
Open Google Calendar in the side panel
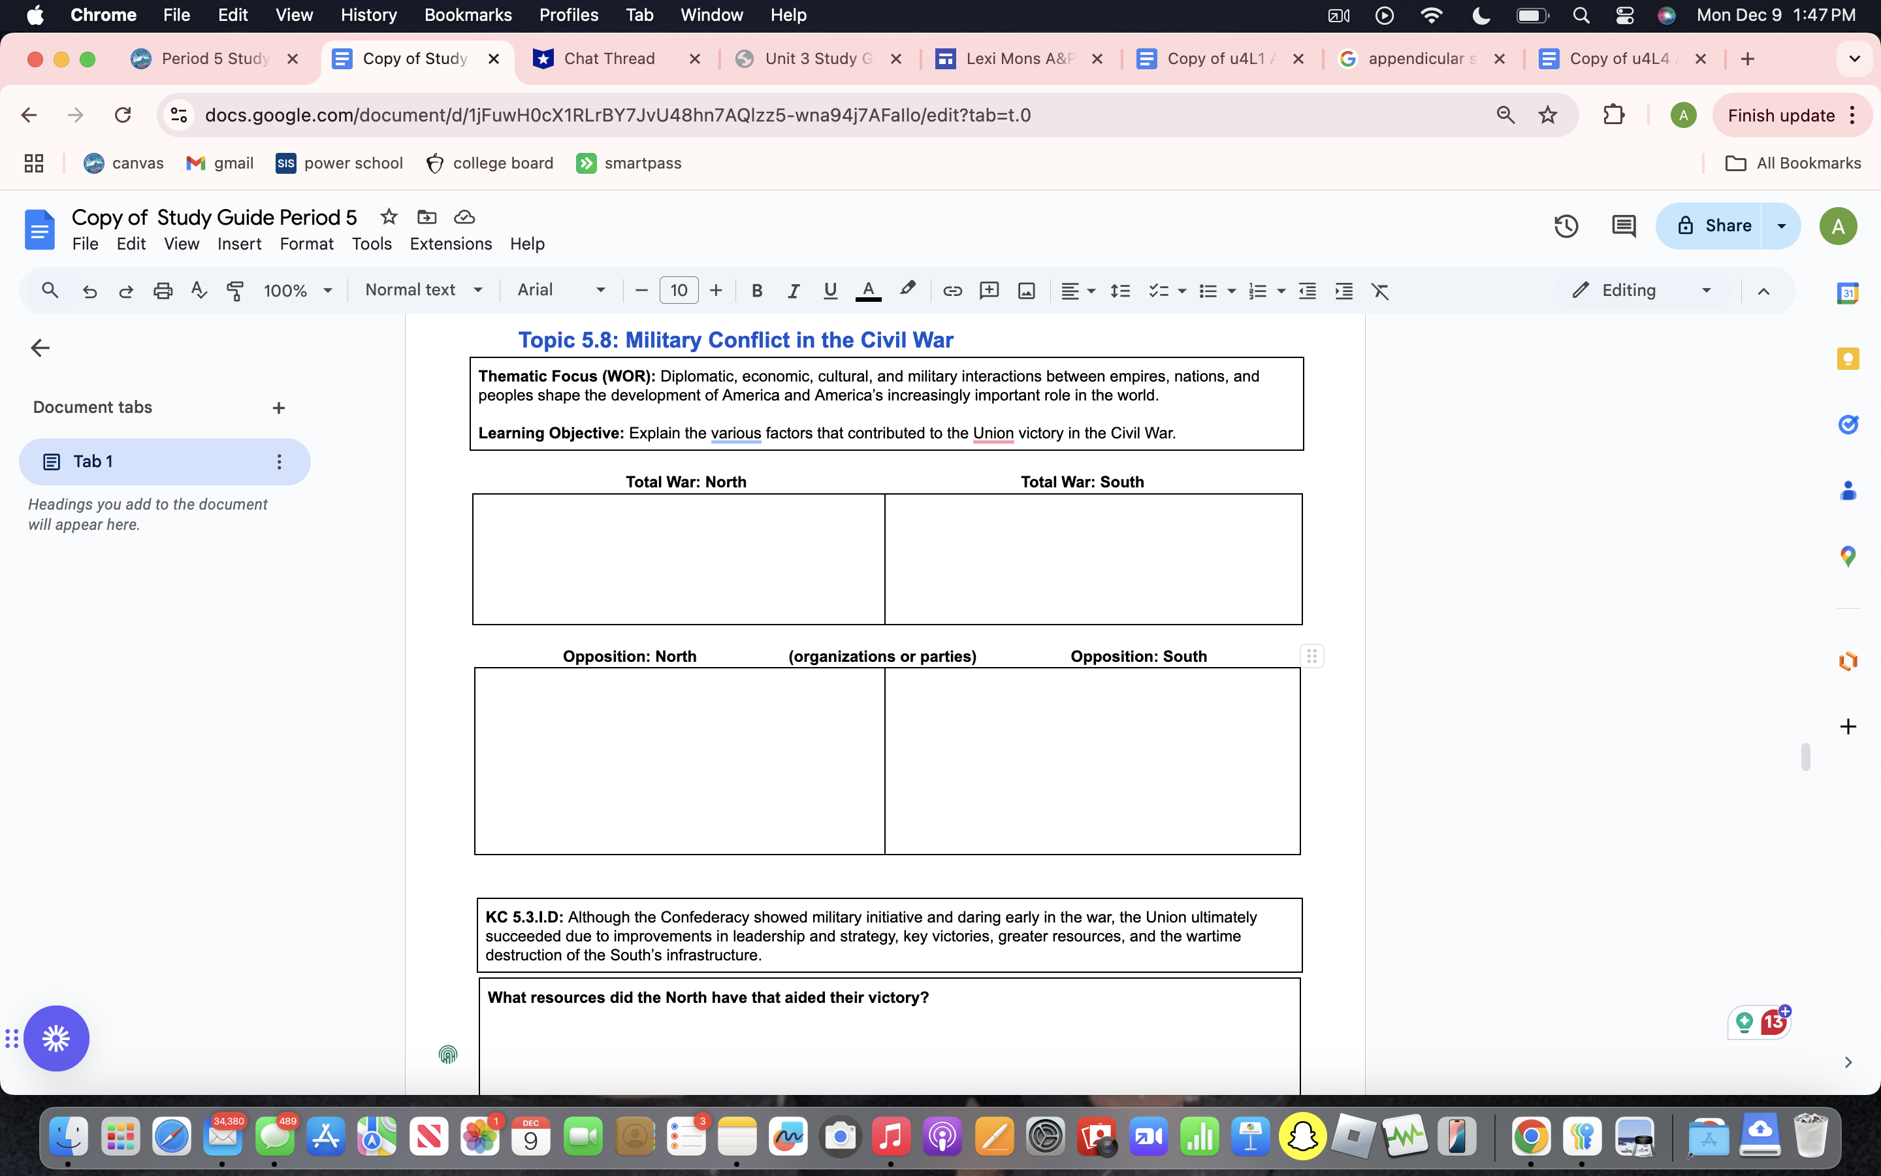pyautogui.click(x=1848, y=293)
